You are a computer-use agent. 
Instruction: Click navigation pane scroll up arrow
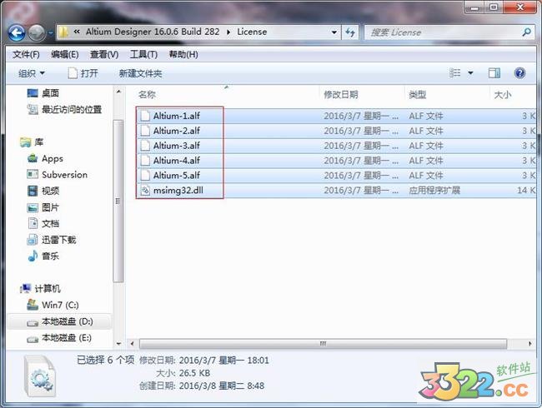pos(118,92)
